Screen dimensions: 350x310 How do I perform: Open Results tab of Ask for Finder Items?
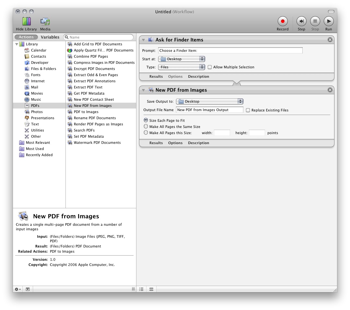click(x=156, y=76)
